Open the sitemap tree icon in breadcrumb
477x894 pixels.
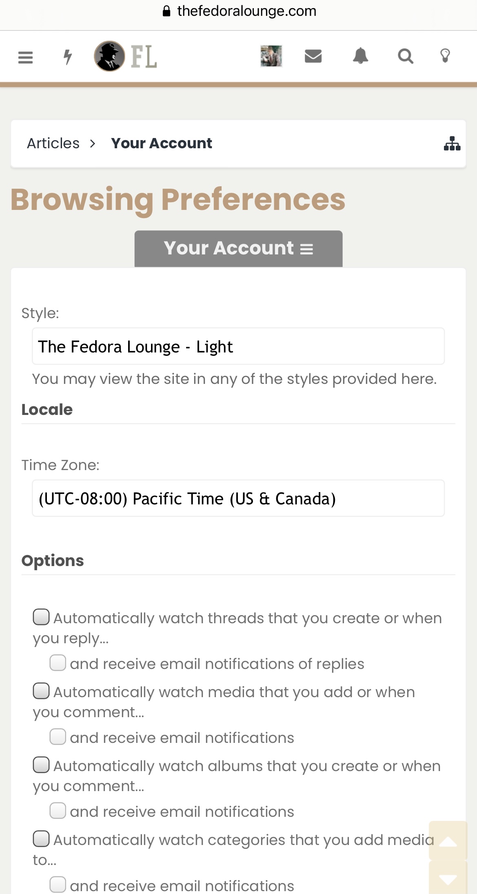point(452,143)
